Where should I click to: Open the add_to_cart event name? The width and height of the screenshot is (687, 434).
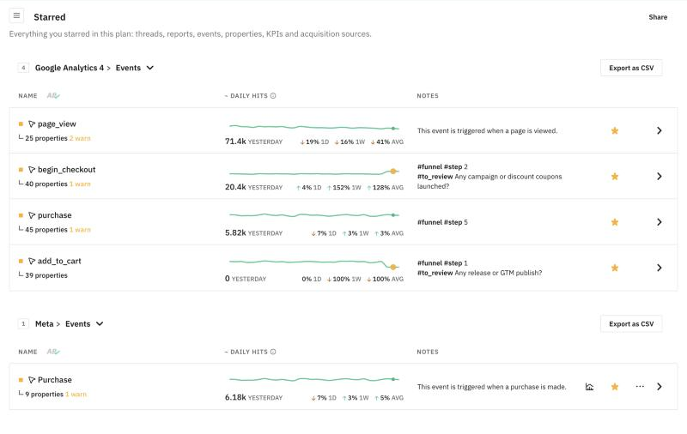tap(59, 262)
